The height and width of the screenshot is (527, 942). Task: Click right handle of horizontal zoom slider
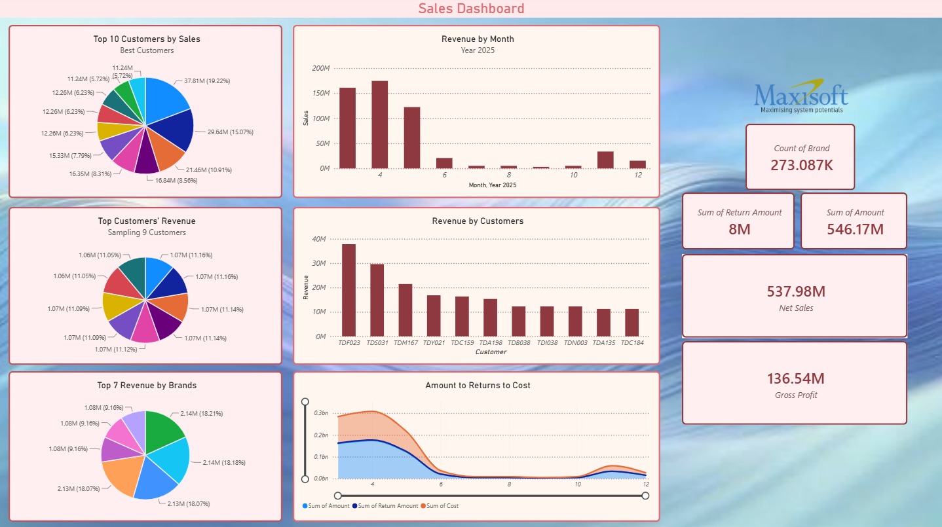646,496
